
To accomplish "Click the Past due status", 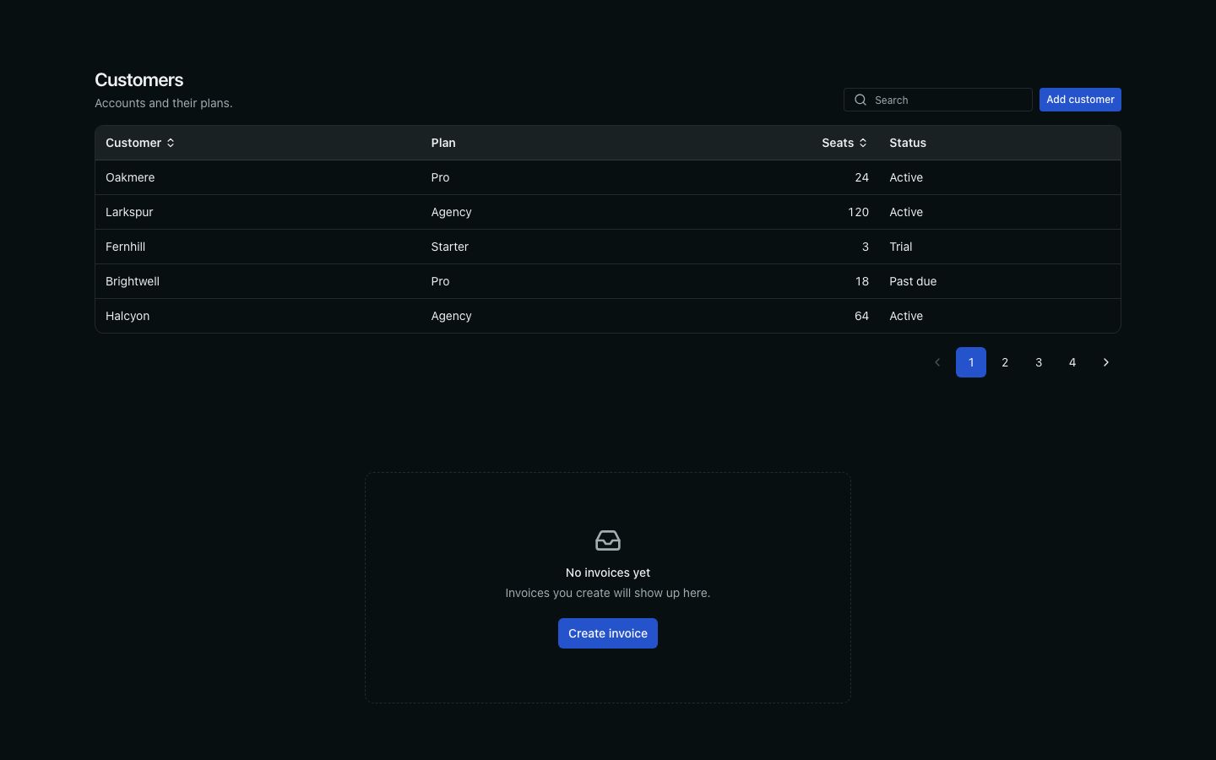I will 913,281.
